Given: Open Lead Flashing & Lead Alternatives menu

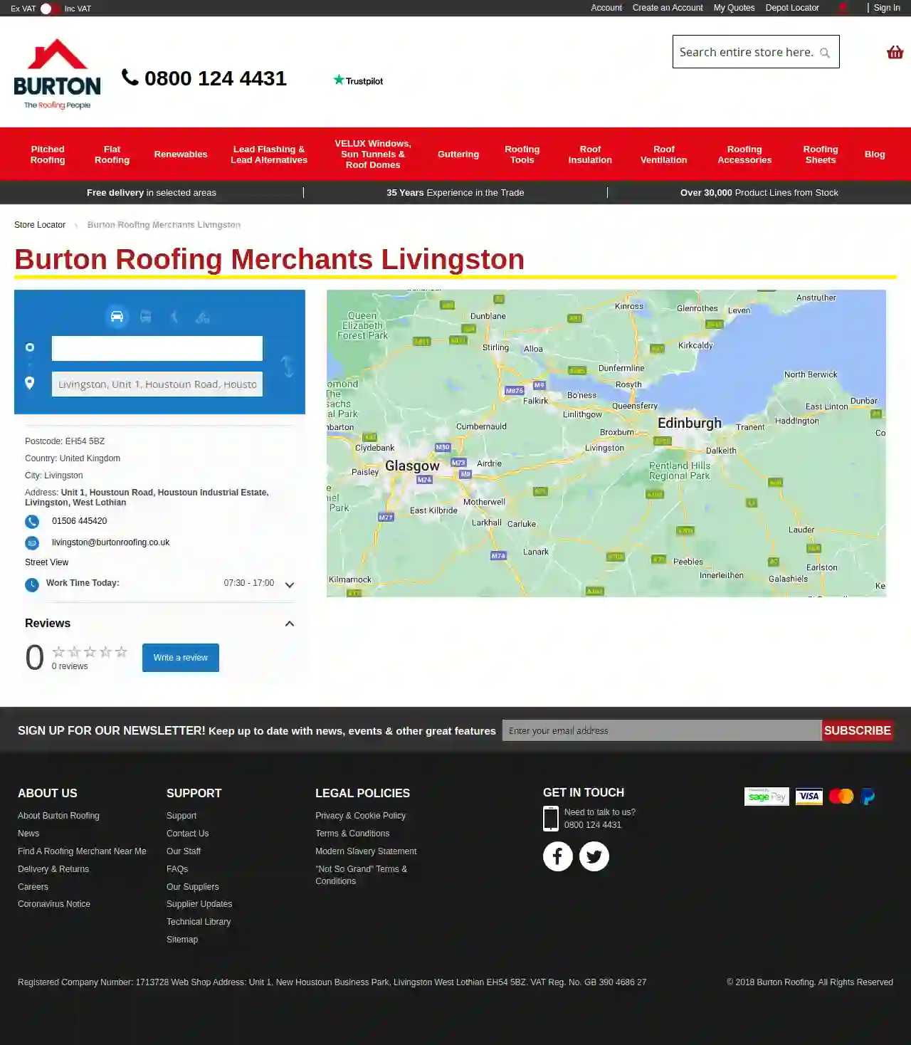Looking at the screenshot, I should coord(269,154).
